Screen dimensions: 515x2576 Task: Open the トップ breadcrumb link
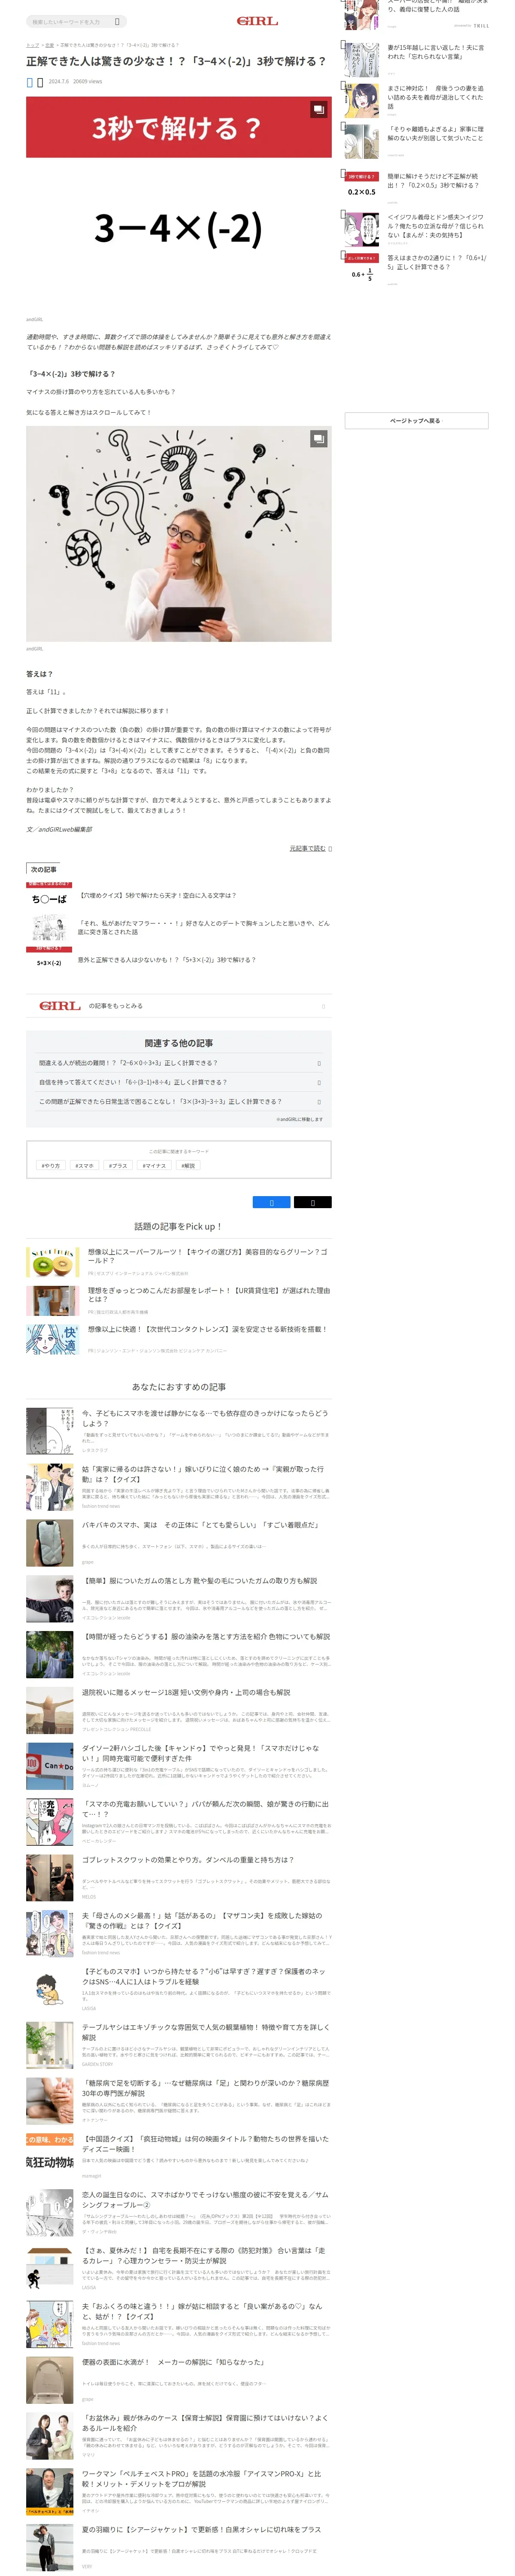(x=32, y=45)
